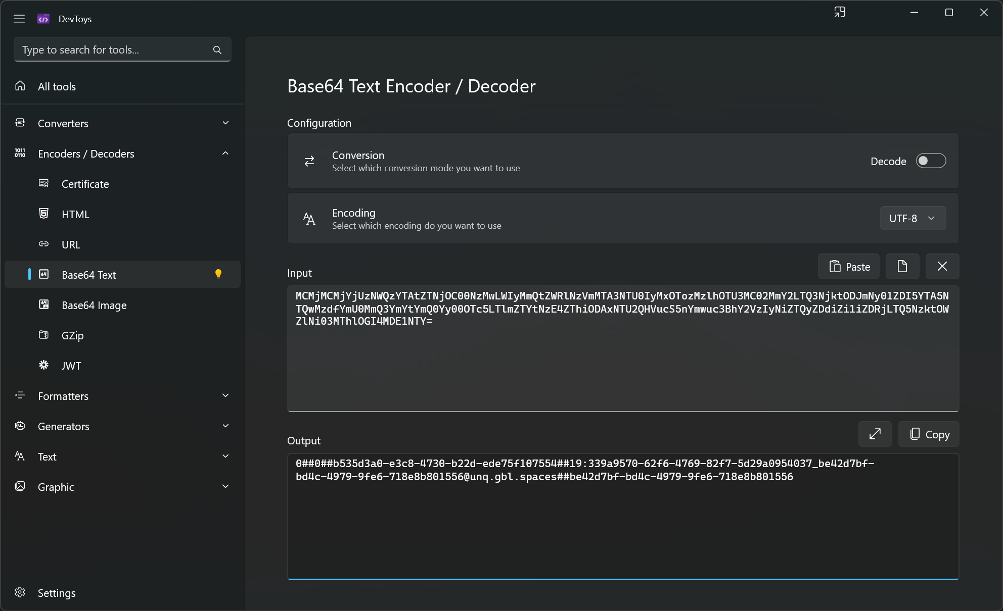Screen dimensions: 1003x611
Task: Click the Text category icon
Action: click(20, 456)
